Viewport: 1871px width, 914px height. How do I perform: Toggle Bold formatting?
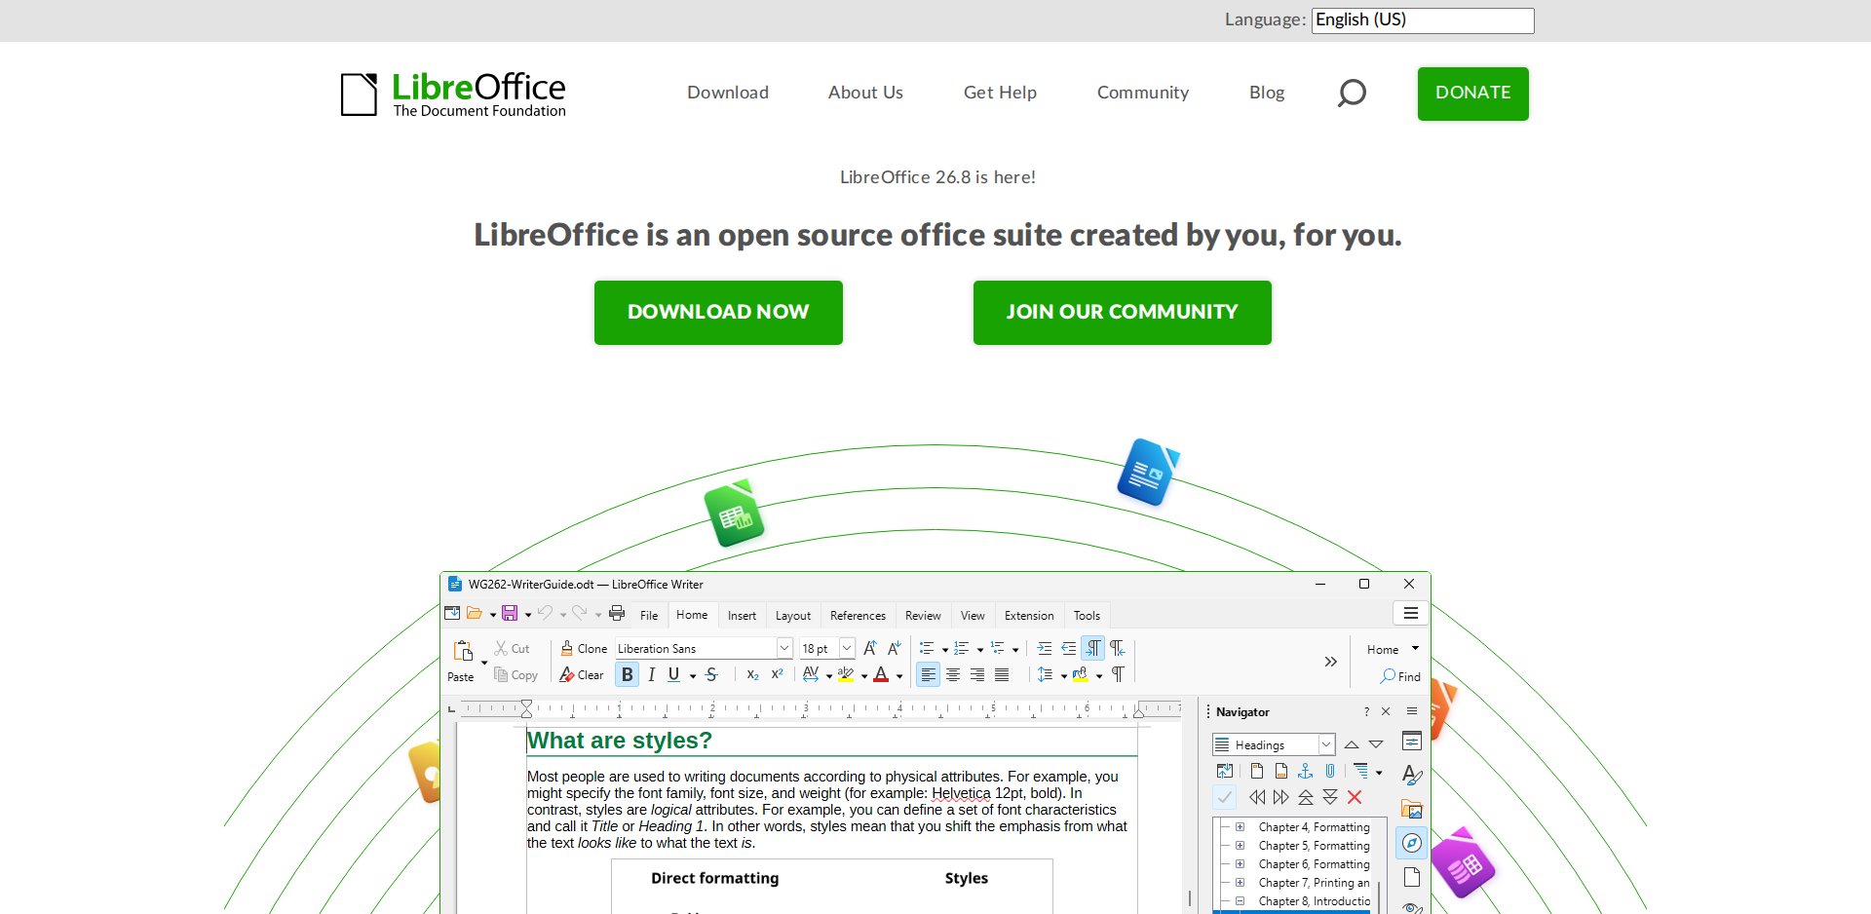[x=628, y=674]
